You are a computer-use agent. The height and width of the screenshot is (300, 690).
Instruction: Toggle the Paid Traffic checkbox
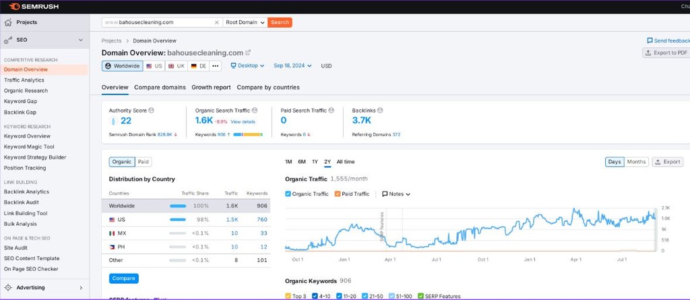pyautogui.click(x=337, y=194)
